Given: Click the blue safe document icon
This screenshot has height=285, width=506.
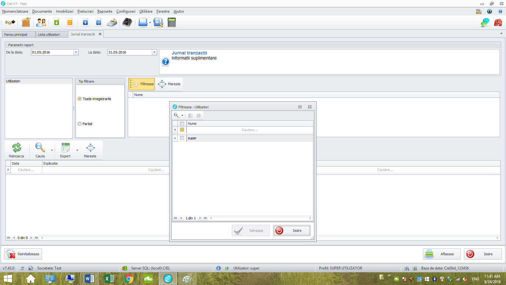Looking at the screenshot, I should 99,22.
